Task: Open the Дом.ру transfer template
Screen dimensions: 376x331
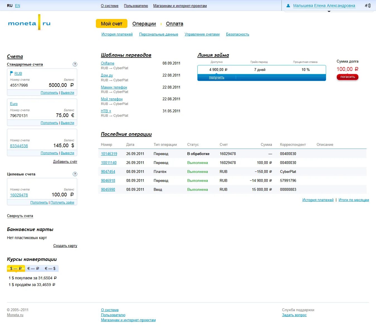Action: pos(107,75)
